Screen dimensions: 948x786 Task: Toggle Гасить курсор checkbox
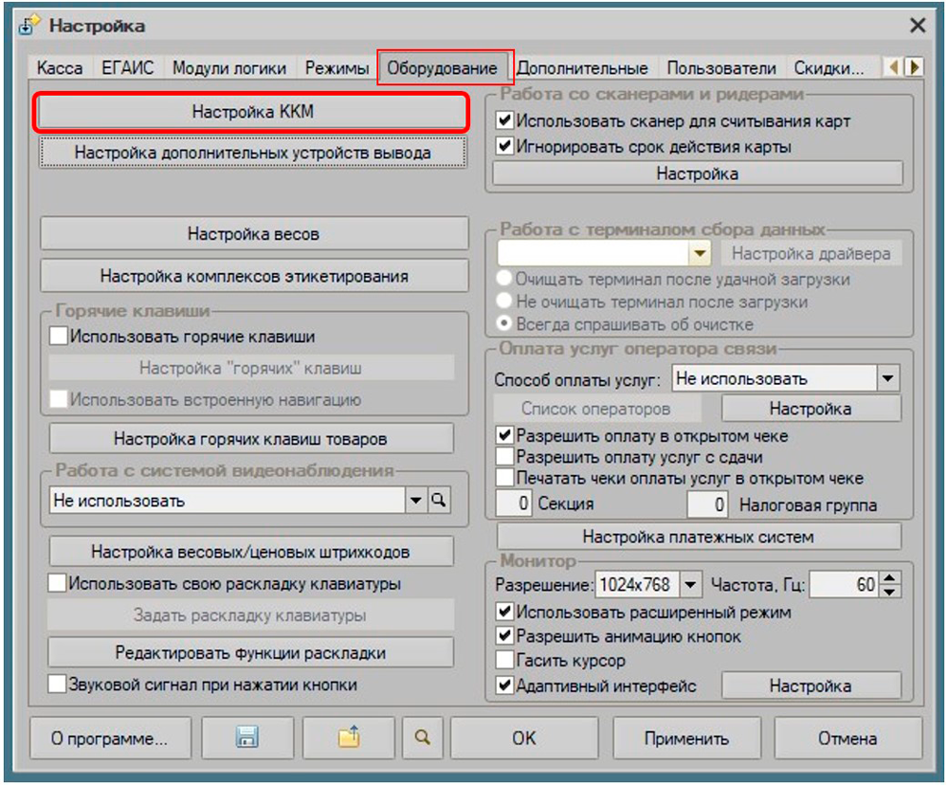coord(504,660)
